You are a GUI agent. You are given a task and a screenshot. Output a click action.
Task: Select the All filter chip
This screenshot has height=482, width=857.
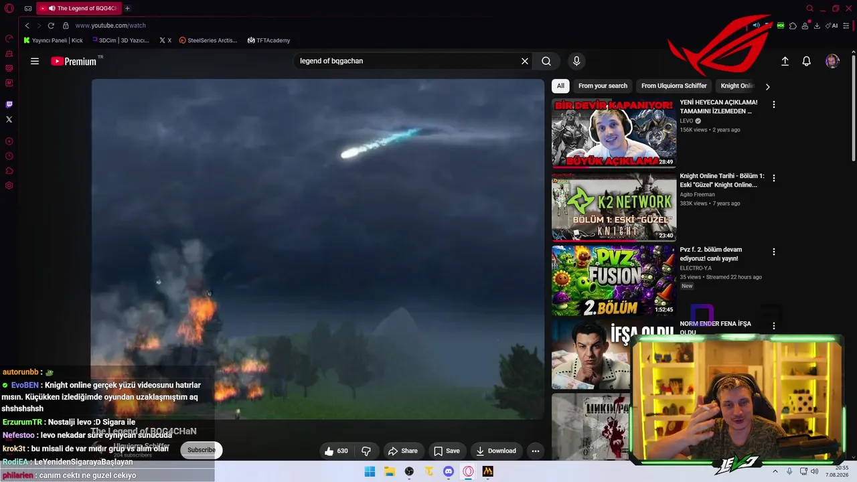pos(560,86)
